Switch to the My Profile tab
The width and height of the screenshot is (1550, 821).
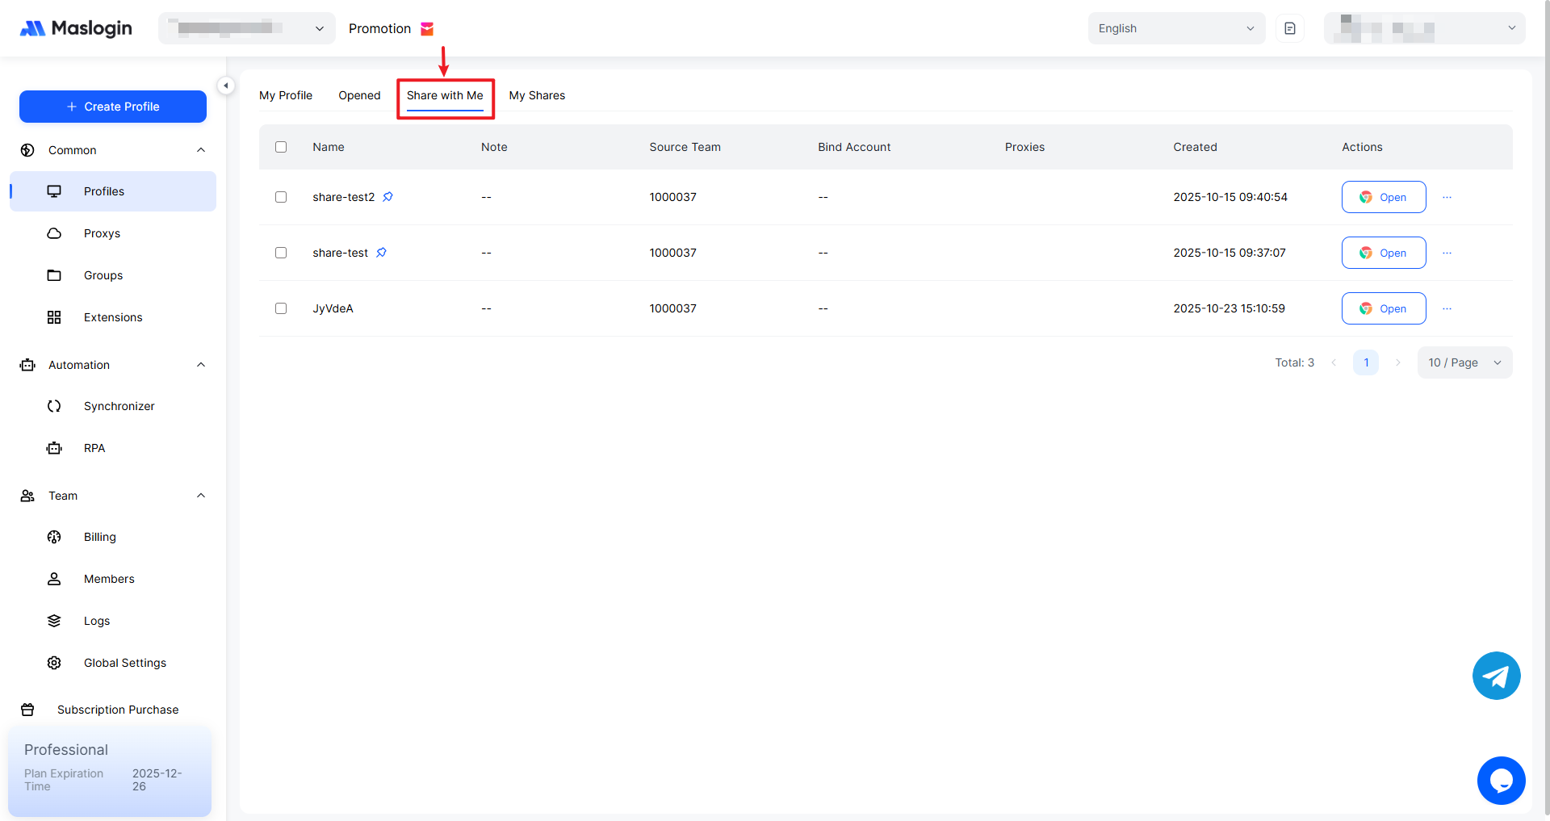286,95
